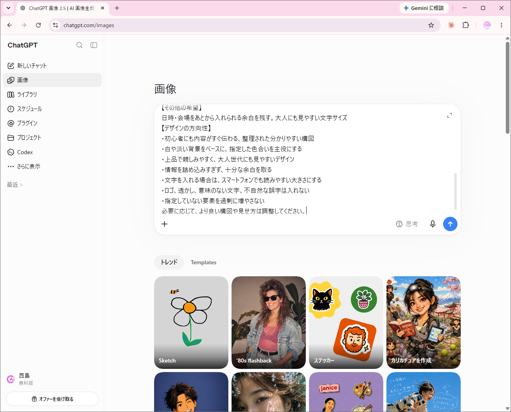511x412 pixels.
Task: Close the ChatGPT 画像 browser tab
Action: (103, 8)
